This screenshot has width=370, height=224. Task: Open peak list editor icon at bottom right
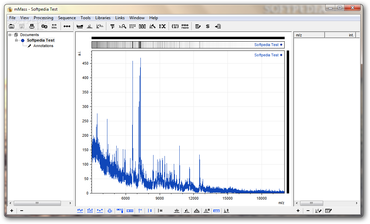pyautogui.click(x=328, y=211)
